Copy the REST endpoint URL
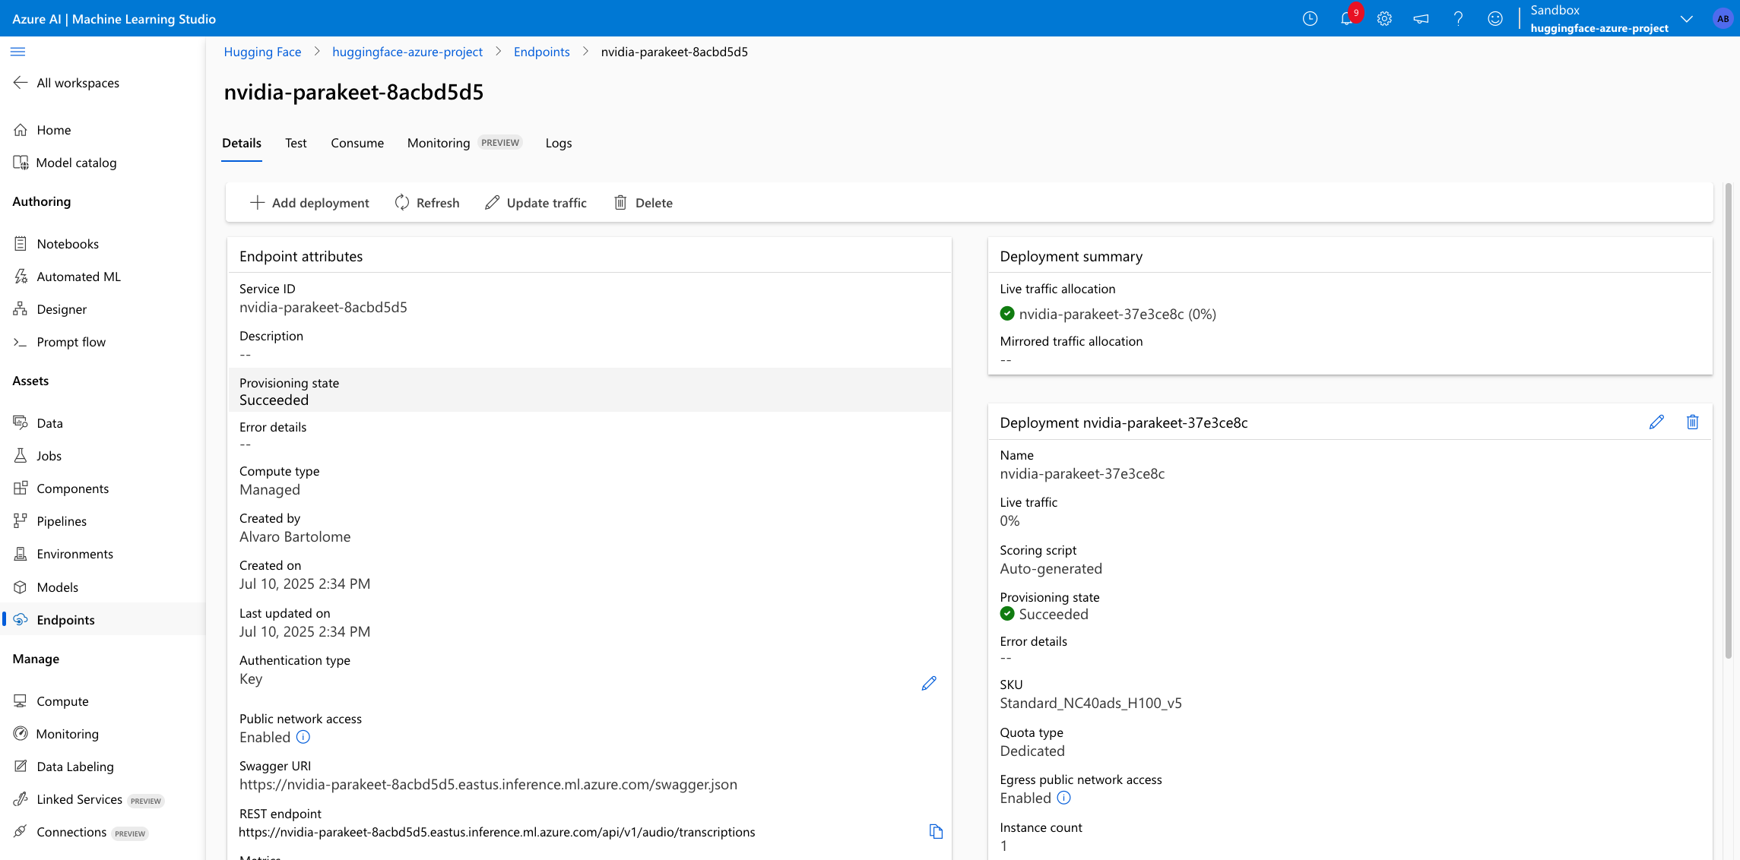Screen dimensions: 1740x860 point(936,831)
